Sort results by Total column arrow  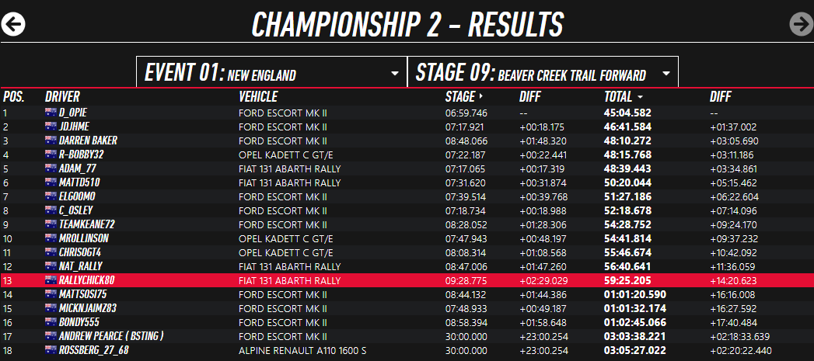(640, 97)
